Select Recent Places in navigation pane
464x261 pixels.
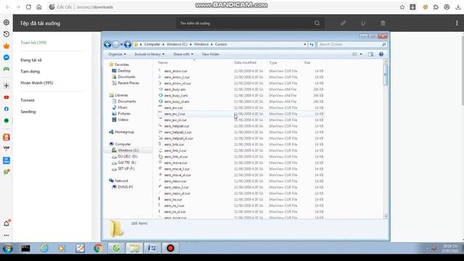pos(128,83)
